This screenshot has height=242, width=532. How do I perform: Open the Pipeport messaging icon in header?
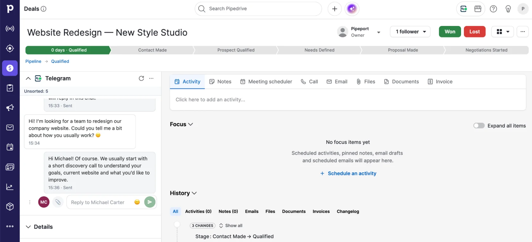[464, 9]
